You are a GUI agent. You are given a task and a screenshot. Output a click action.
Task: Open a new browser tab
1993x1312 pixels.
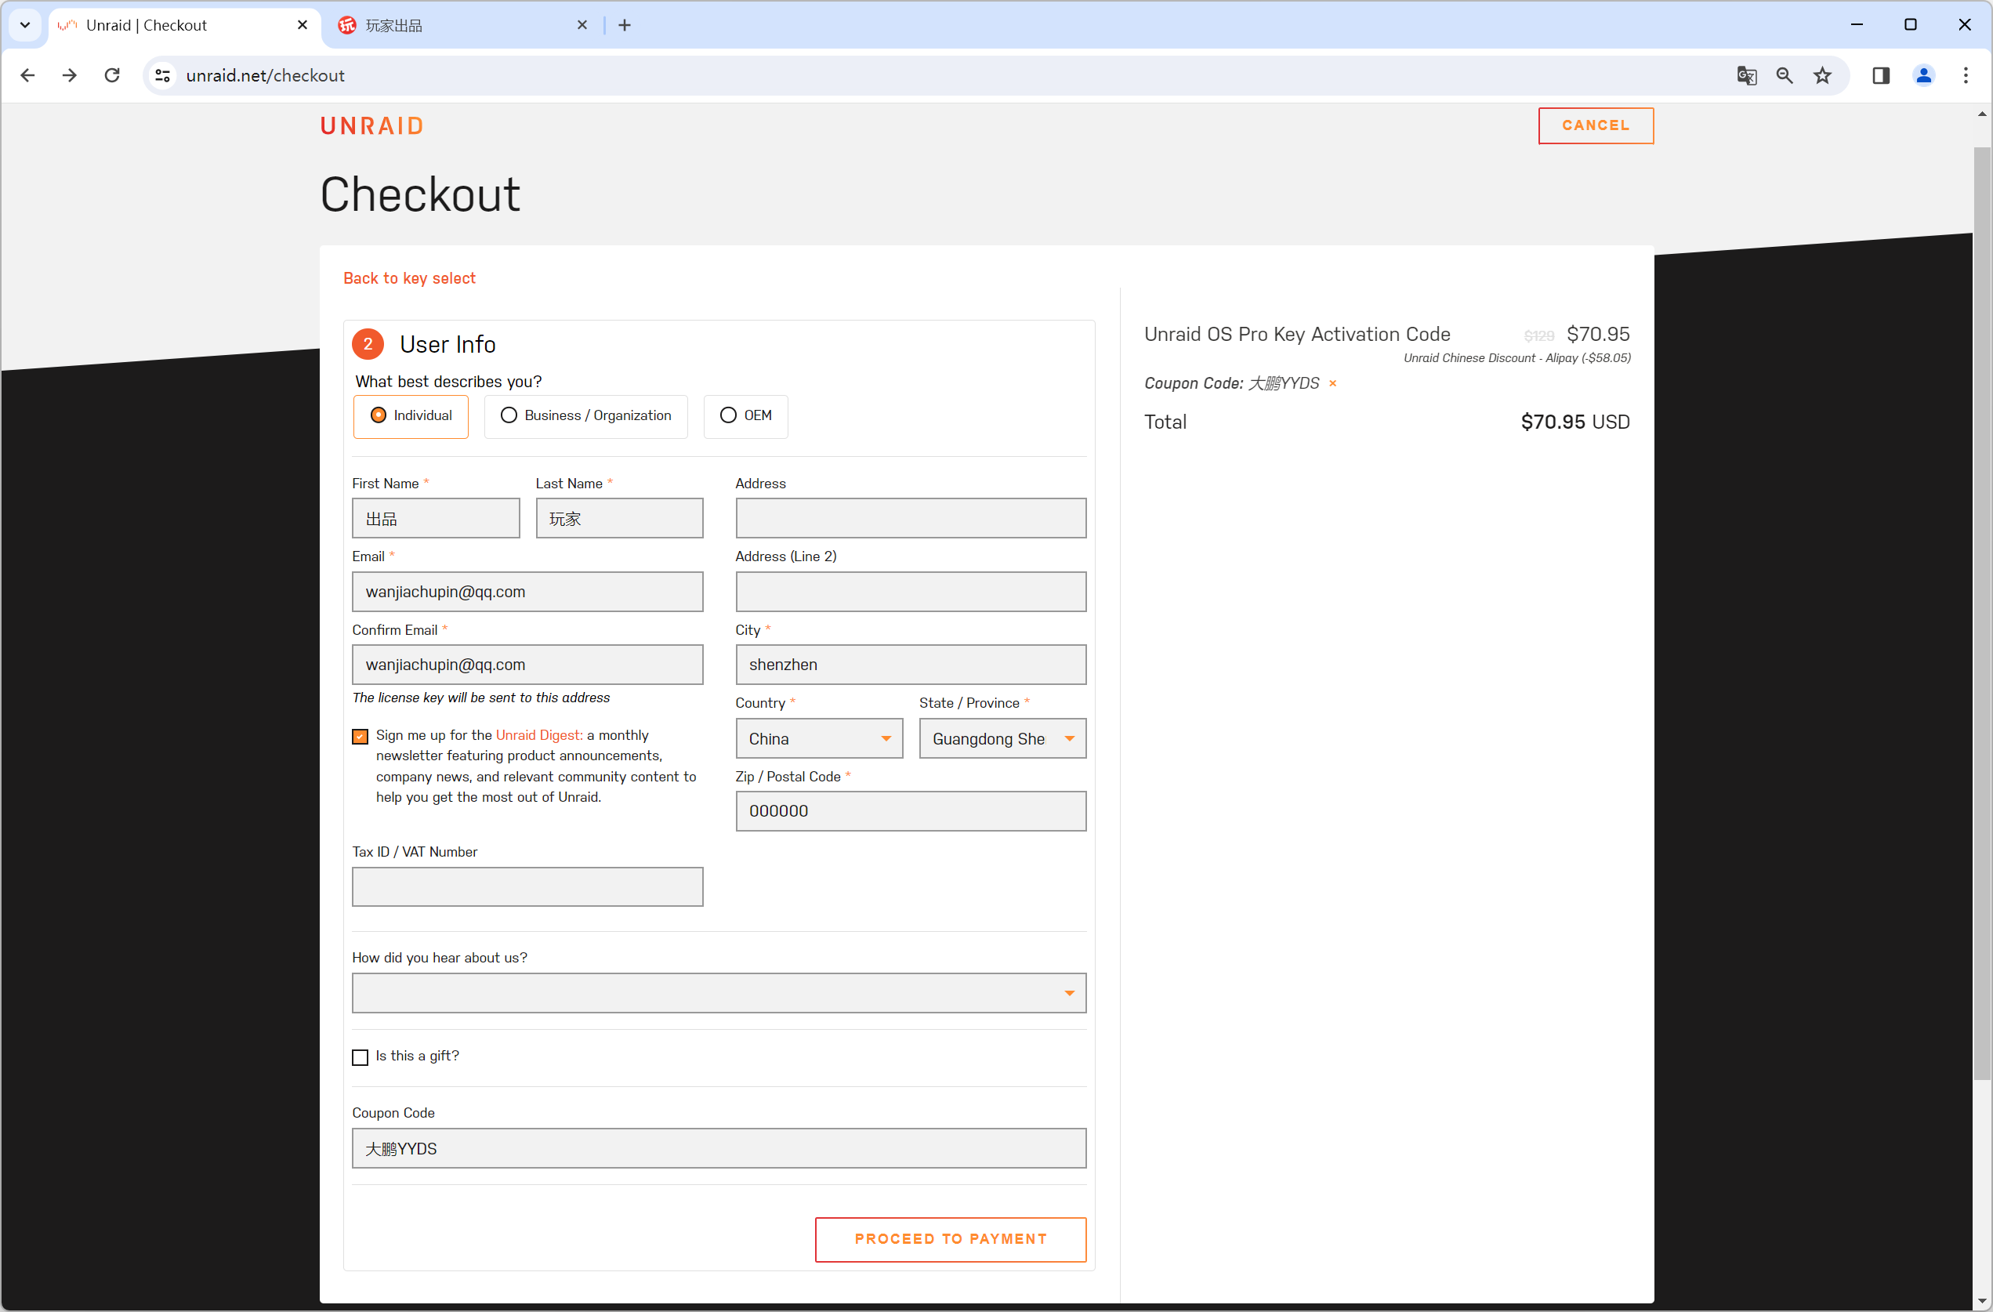tap(625, 25)
